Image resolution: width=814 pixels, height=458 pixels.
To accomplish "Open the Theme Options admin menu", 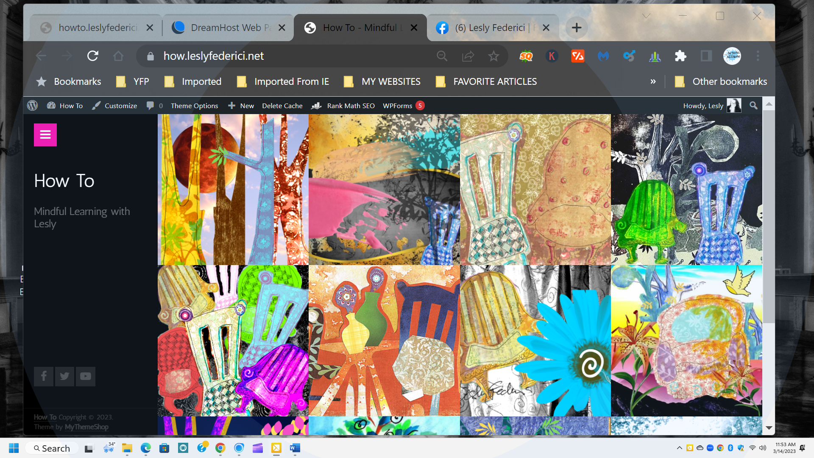I will tap(194, 106).
